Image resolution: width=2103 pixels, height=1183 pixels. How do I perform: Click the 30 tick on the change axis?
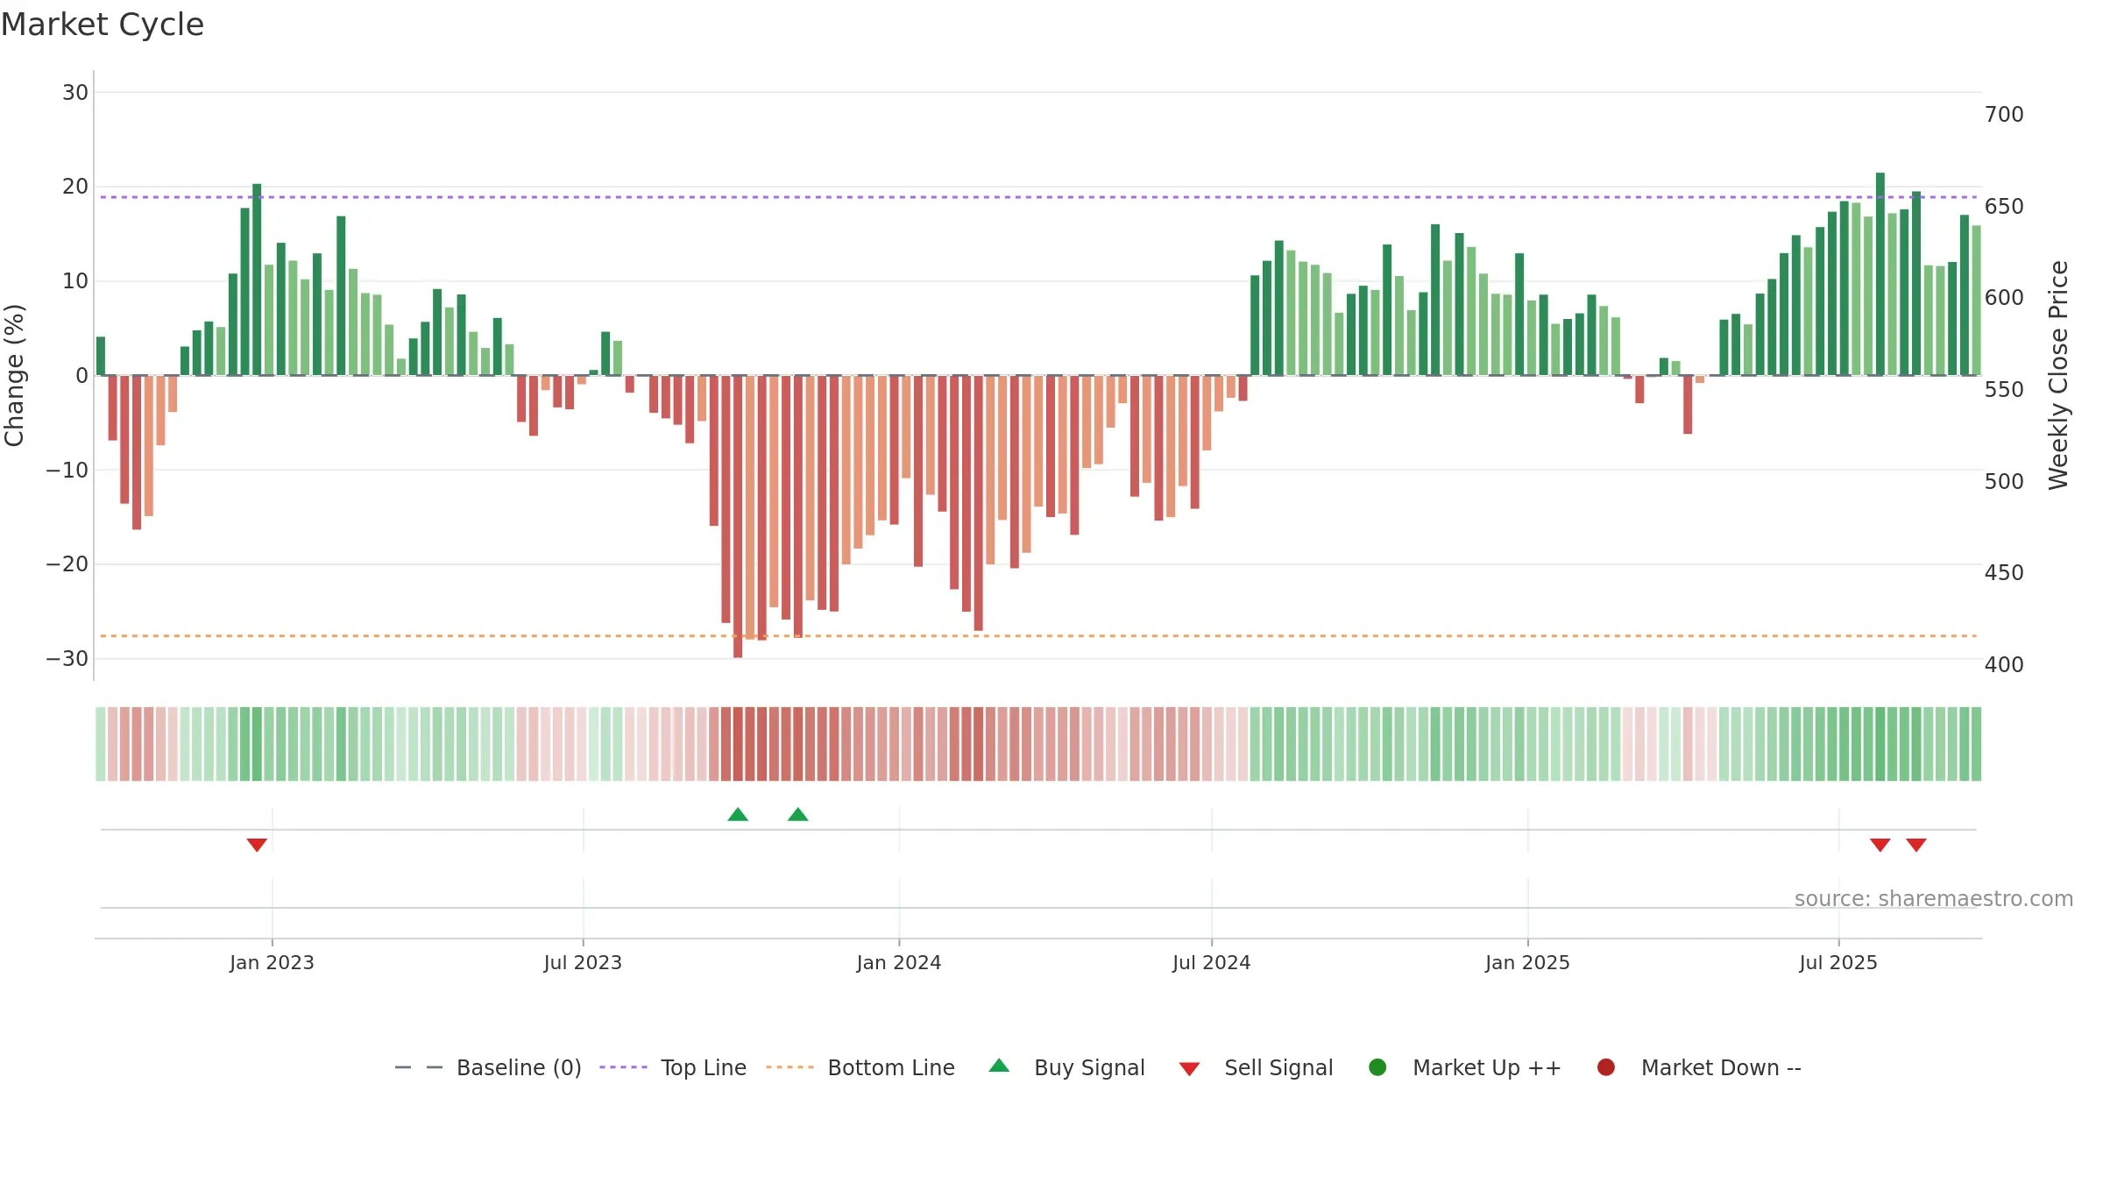tap(75, 92)
